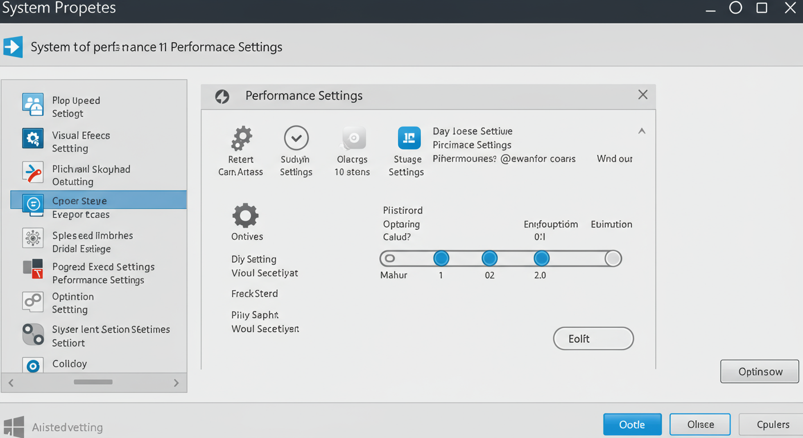Viewport: 803px width, 438px height.
Task: Select the Mahur slider stop
Action: point(390,258)
